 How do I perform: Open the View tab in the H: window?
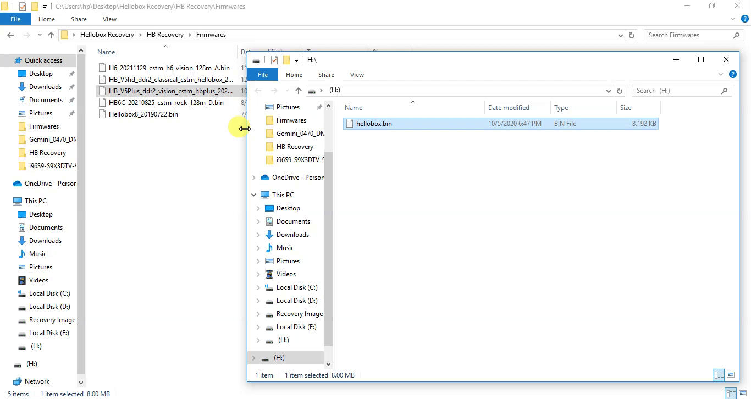pos(357,75)
